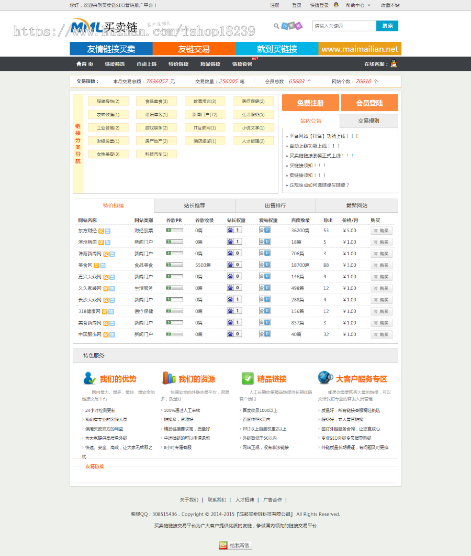471x556 pixels.
Task: Click the 爱站权重 badge for 久久家装网
Action: (264, 288)
